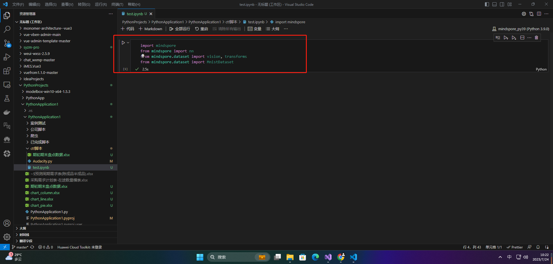This screenshot has height=264, width=553.
Task: Select kernel mindspore_py39 (Python 3.9.0)
Action: pyautogui.click(x=520, y=29)
